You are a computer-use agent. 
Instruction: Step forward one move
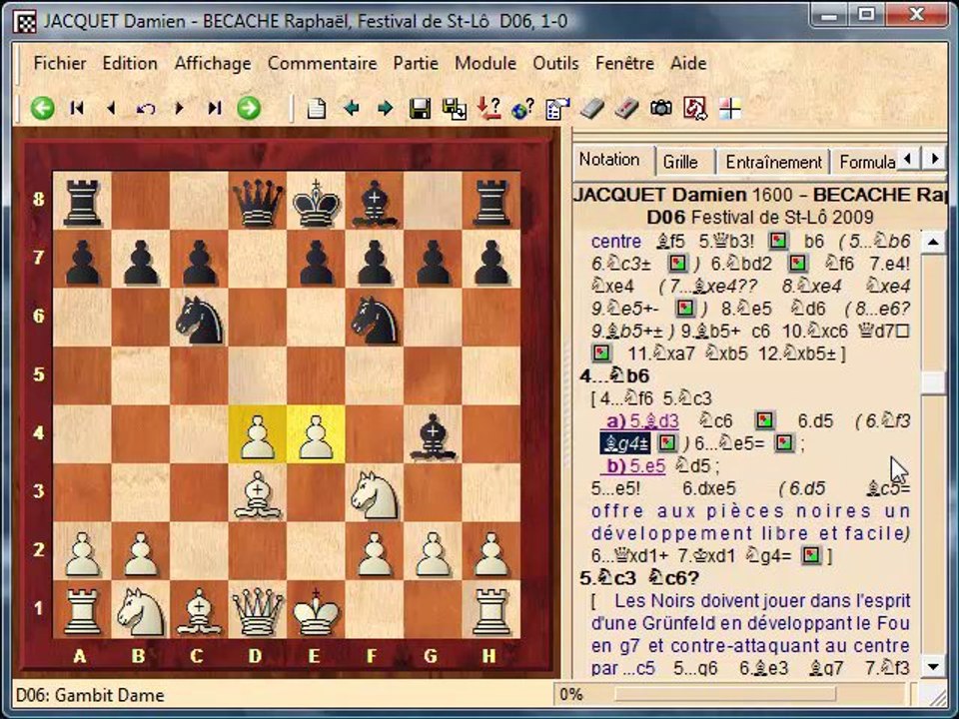click(179, 109)
